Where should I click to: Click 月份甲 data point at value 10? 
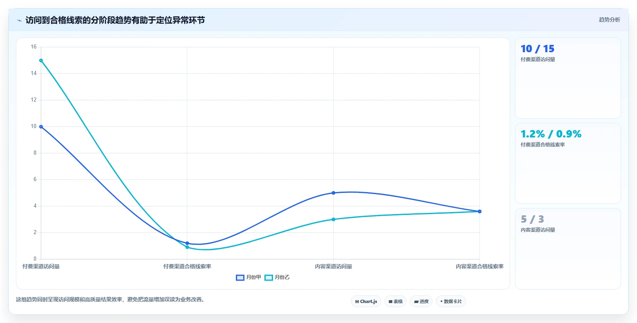(41, 126)
